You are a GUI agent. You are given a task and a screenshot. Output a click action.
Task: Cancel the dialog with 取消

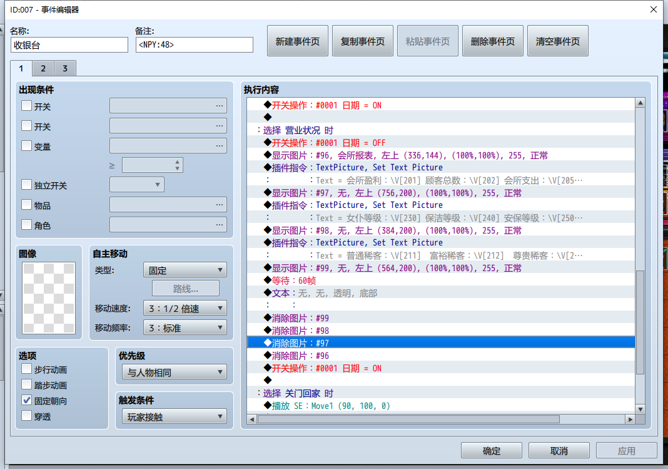point(559,450)
